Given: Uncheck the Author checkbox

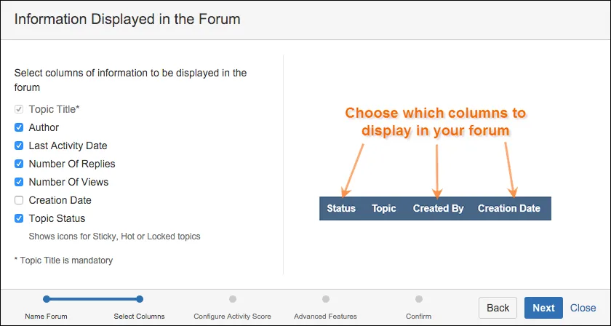Looking at the screenshot, I should 19,127.
